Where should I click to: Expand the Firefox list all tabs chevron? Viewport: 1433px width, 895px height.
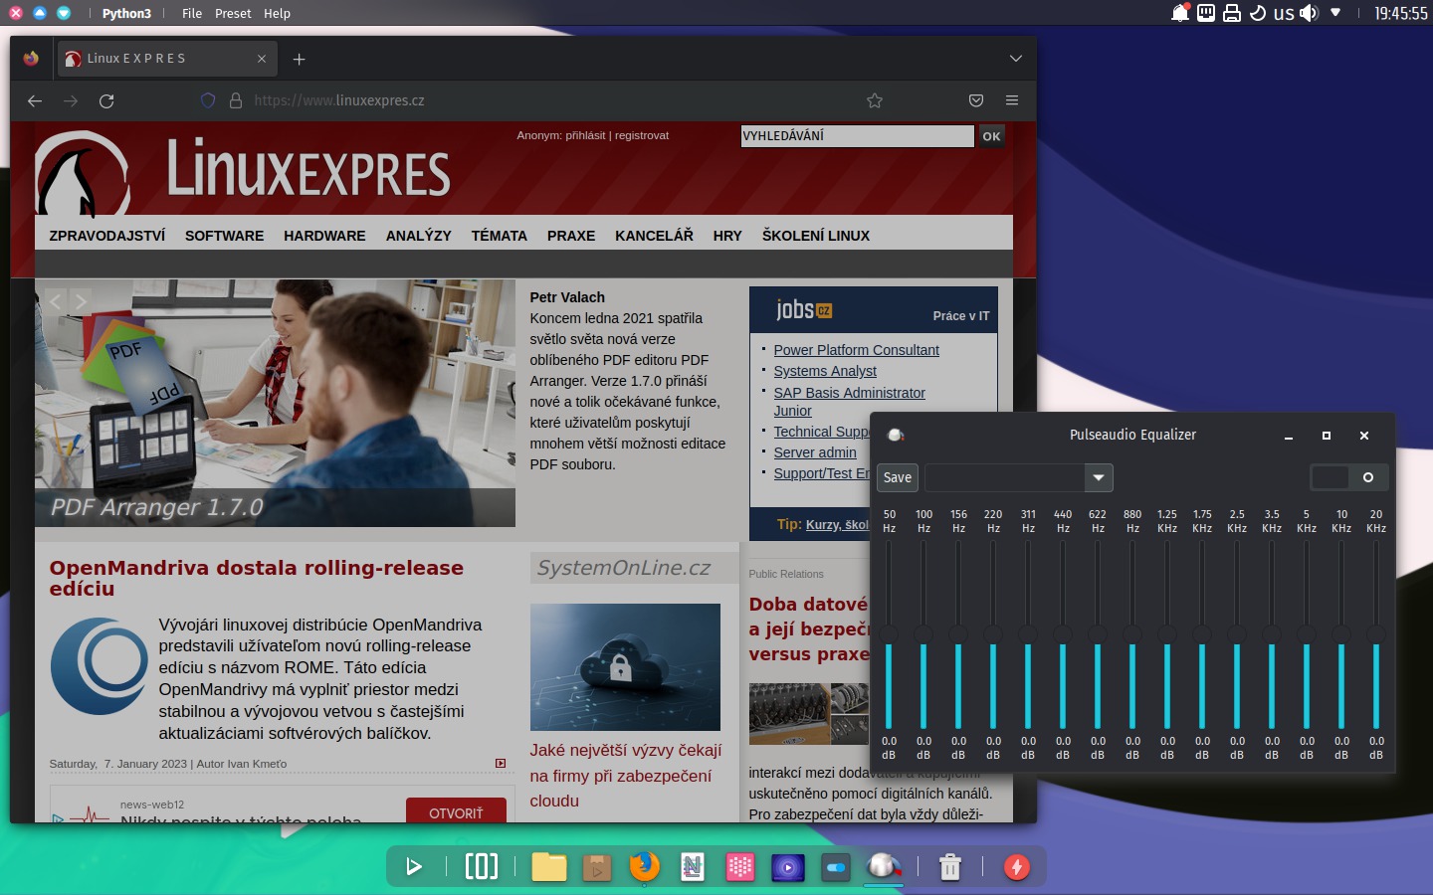(x=1016, y=59)
